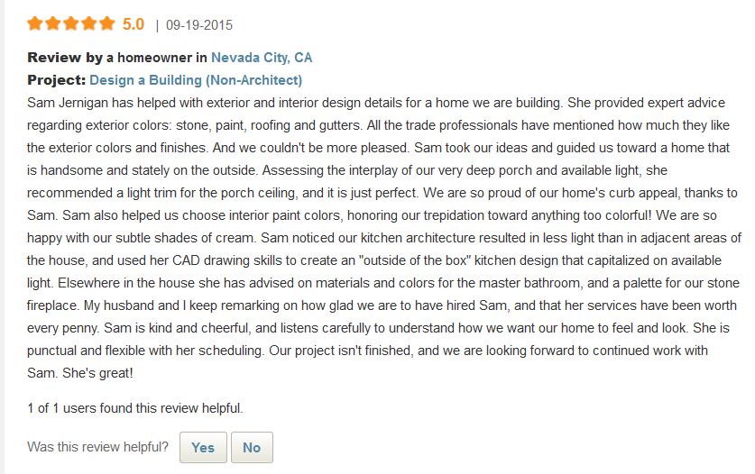Click the review date 09-19-2015
The height and width of the screenshot is (474, 755).
click(x=199, y=25)
